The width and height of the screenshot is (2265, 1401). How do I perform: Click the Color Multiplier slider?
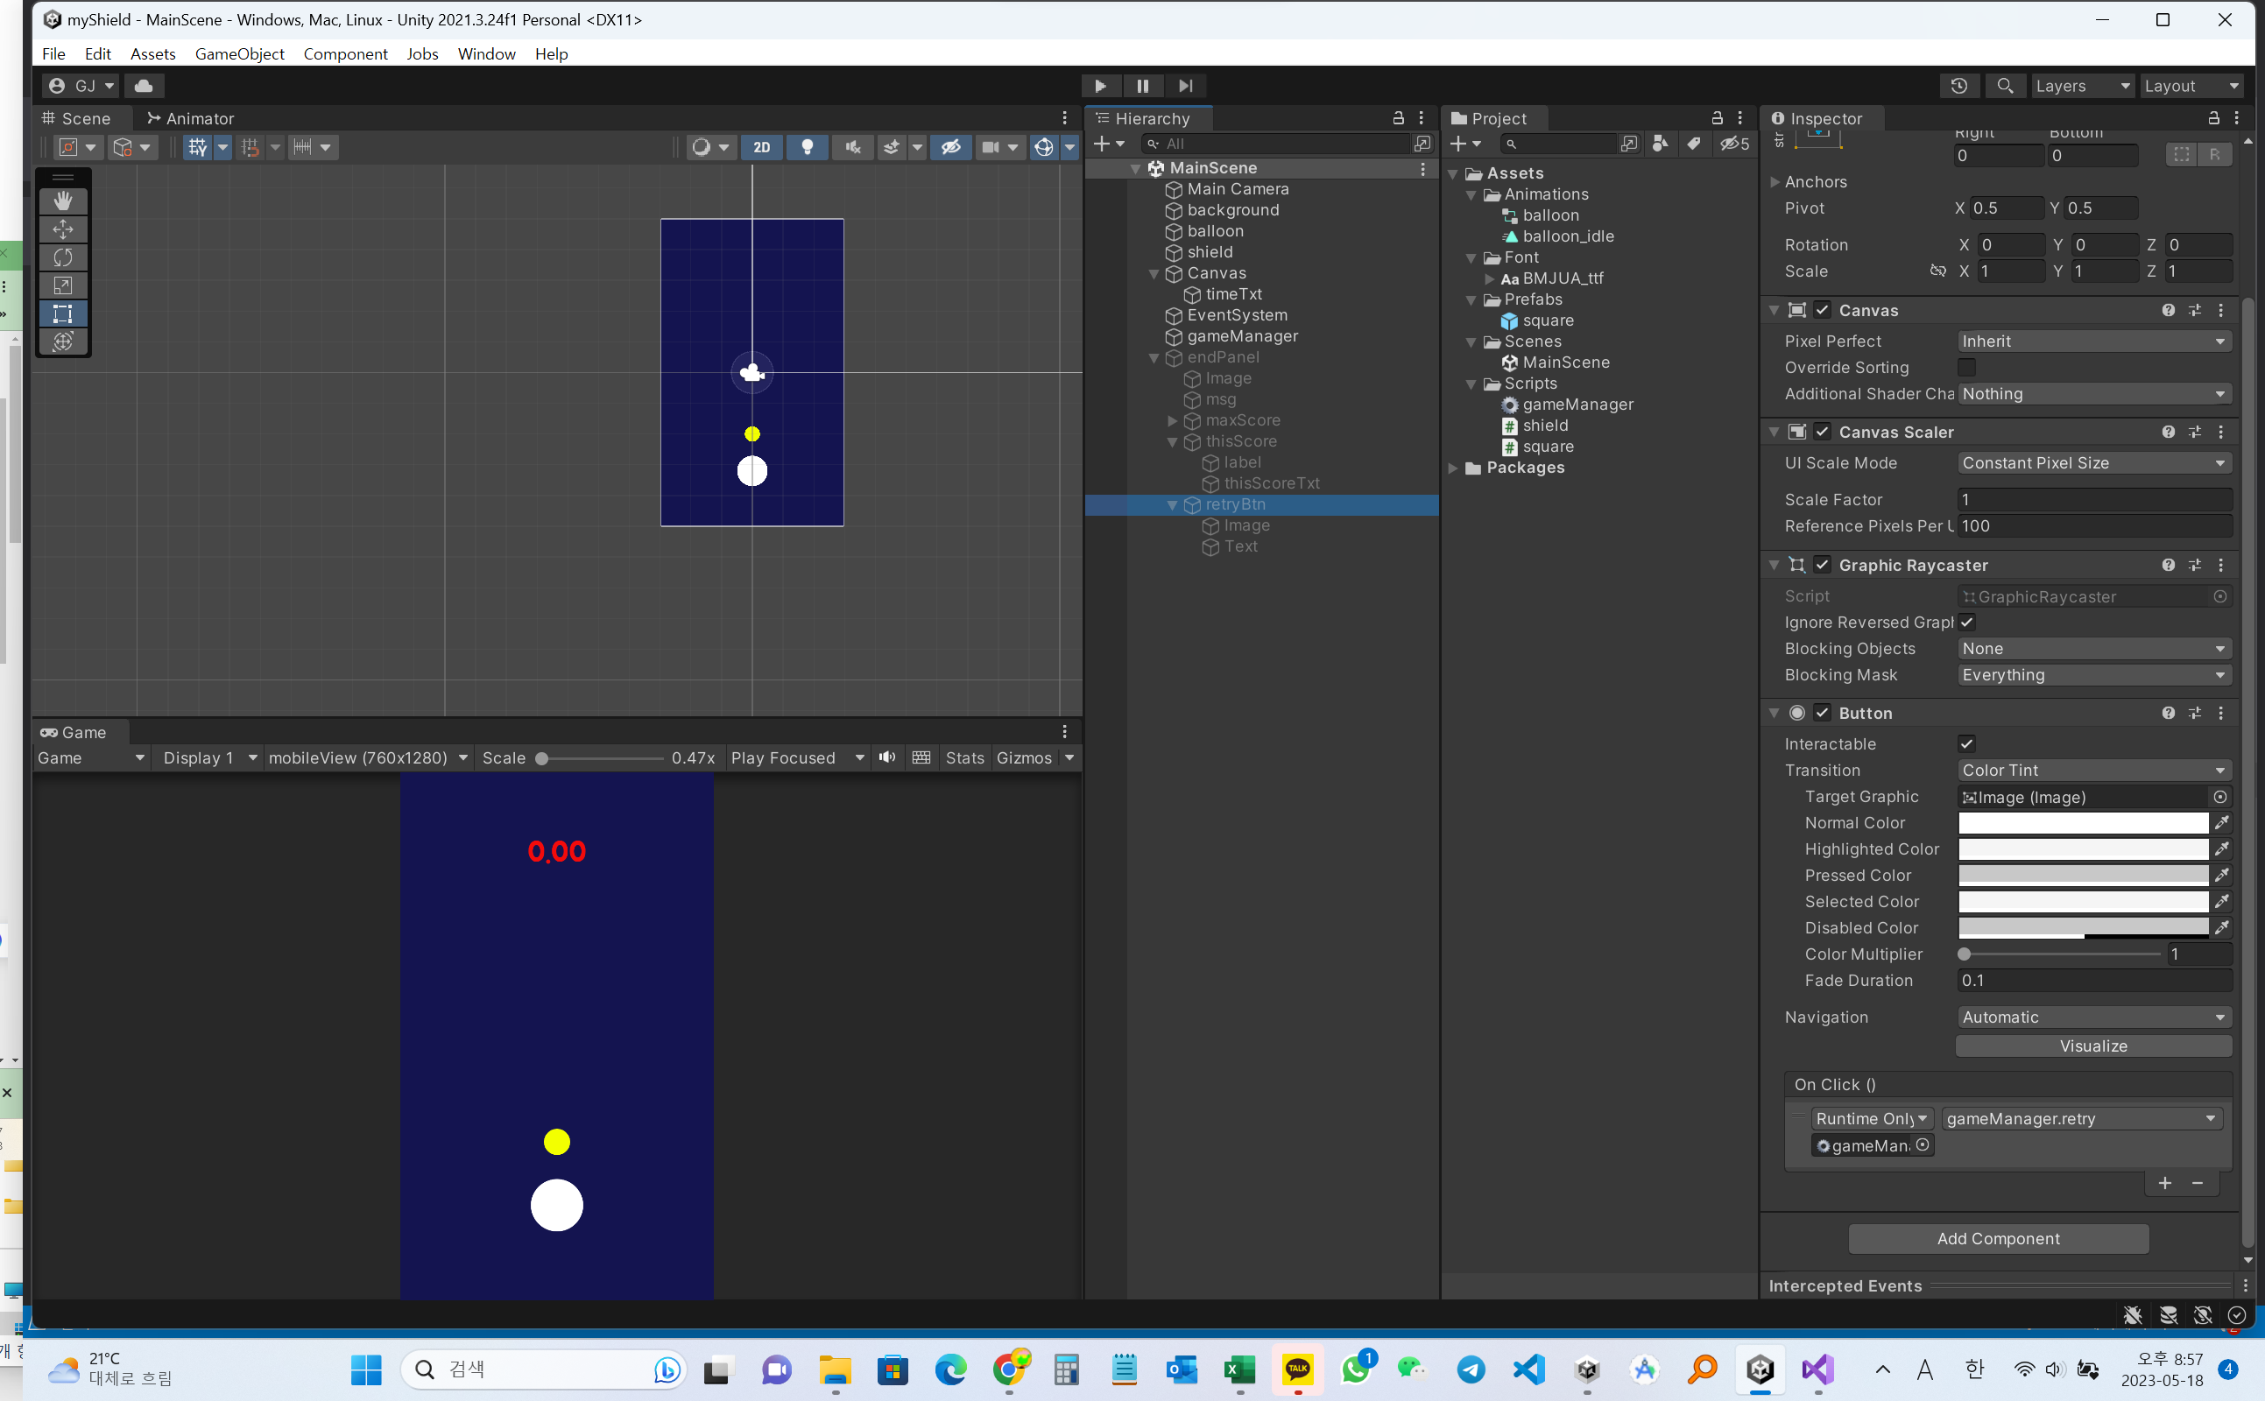click(x=2062, y=954)
